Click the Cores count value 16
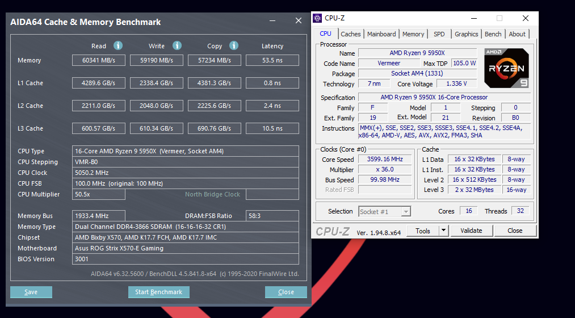The width and height of the screenshot is (575, 318). [469, 211]
